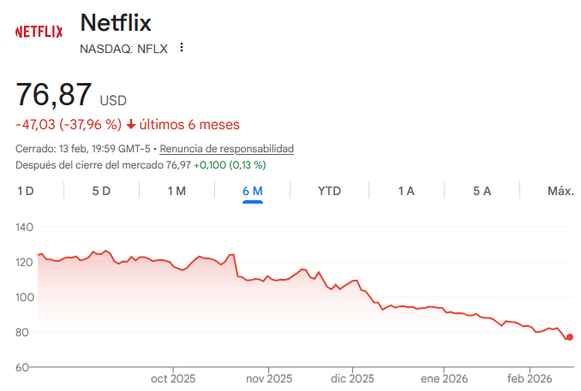
Task: Show the YTD chart range
Action: pos(329,191)
